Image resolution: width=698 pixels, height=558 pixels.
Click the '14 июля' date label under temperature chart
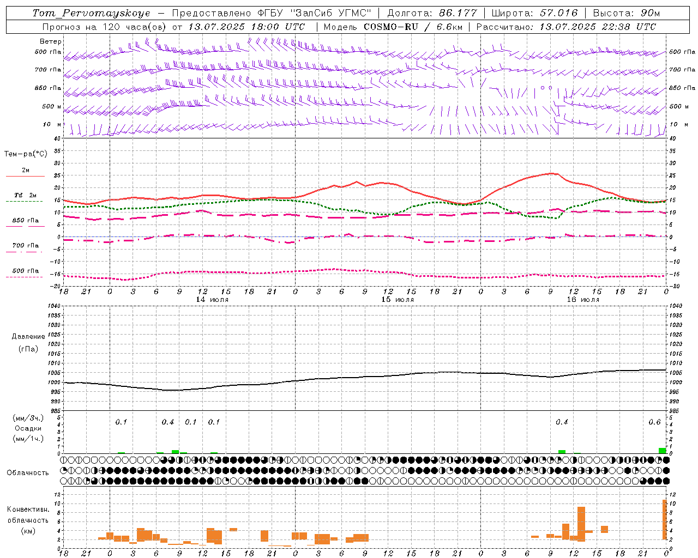[x=212, y=300]
